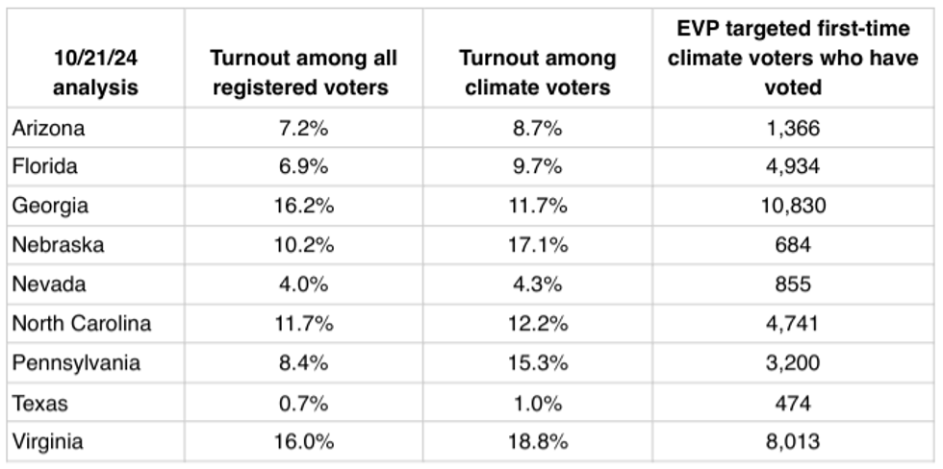Click the Pennsylvania state cell
Viewport: 943px width, 469px height.
(x=76, y=363)
